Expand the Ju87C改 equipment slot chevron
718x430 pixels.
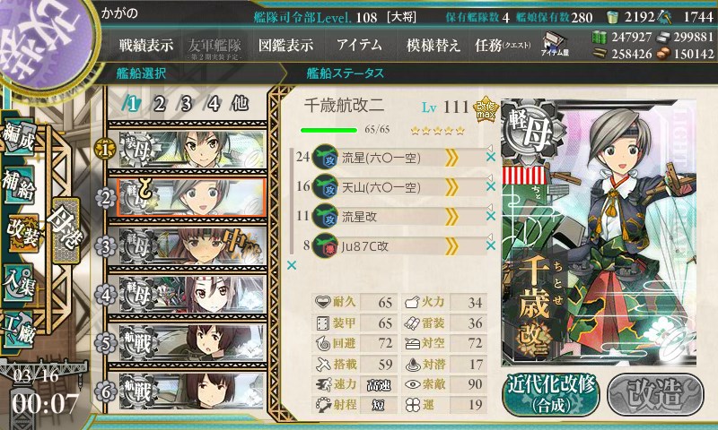451,246
